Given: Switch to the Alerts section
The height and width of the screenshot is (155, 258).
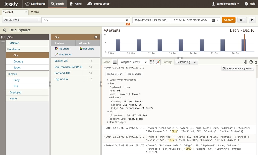Looking at the screenshot, I should point(75,4).
